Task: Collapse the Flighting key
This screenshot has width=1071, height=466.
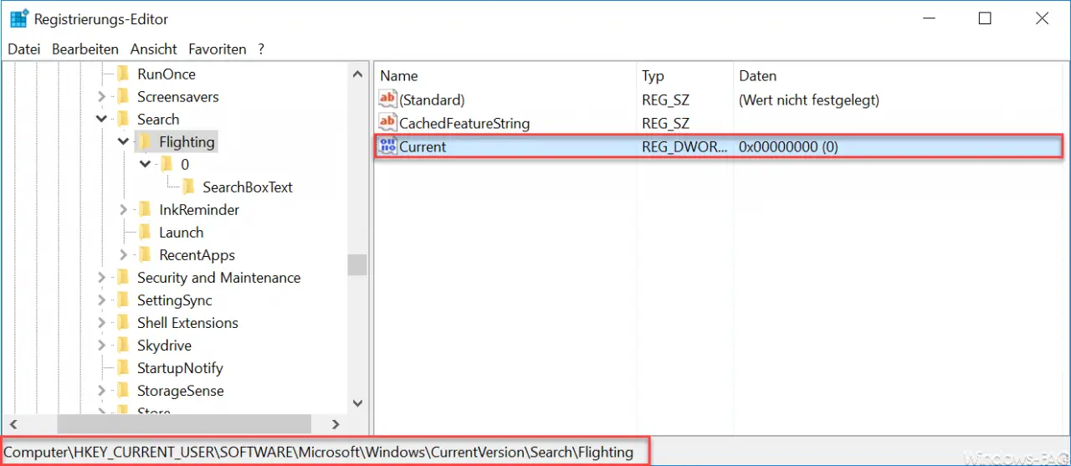Action: (x=124, y=142)
